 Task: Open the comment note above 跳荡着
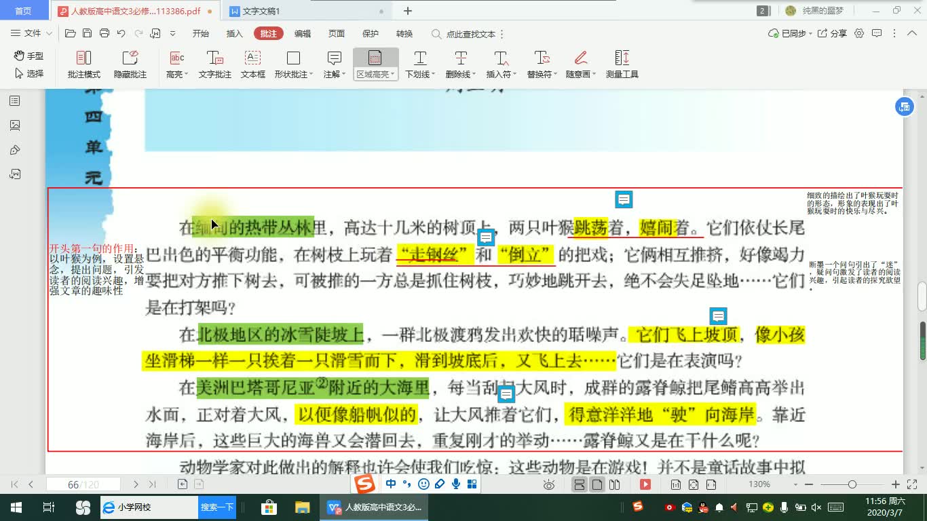[x=624, y=199]
